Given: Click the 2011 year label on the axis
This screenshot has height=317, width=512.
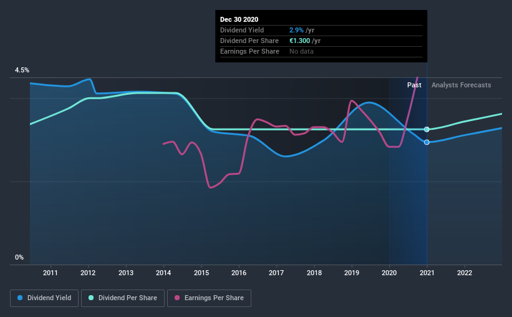Looking at the screenshot, I should tap(51, 273).
